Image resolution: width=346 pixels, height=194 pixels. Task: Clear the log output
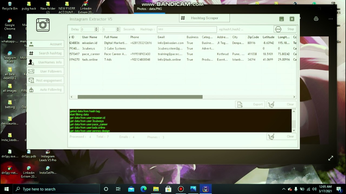coord(281,137)
